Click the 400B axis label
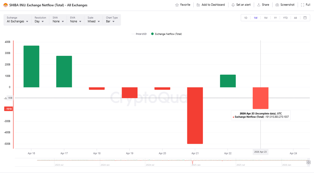 pyautogui.click(x=7, y=42)
